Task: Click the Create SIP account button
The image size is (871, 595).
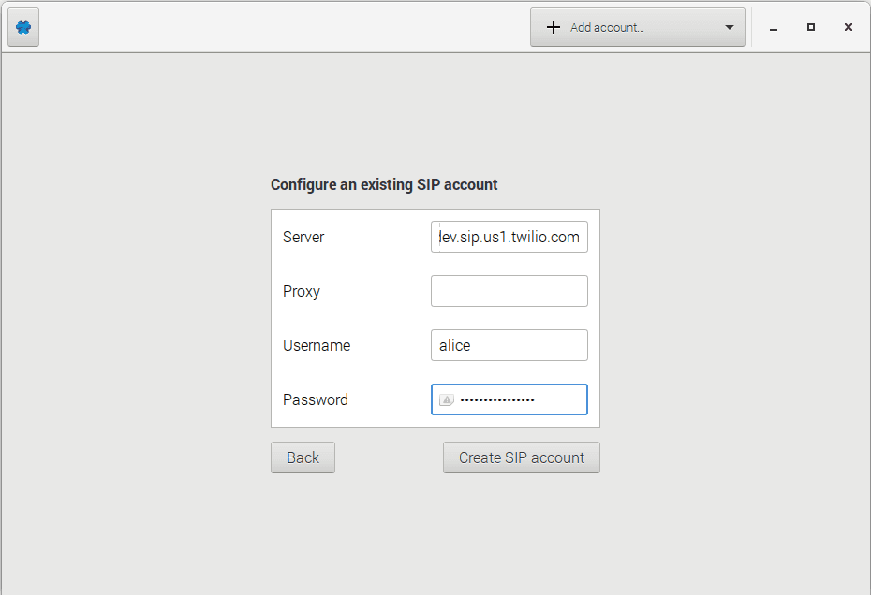Action: tap(521, 457)
